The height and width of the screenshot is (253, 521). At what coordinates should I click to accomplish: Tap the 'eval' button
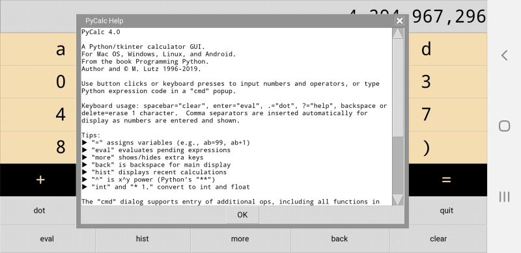(47, 239)
